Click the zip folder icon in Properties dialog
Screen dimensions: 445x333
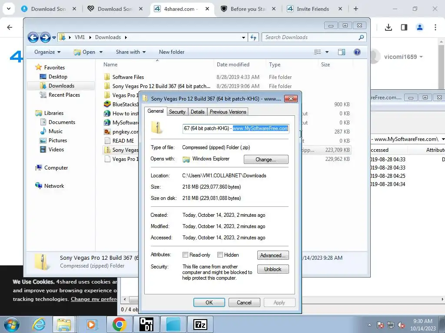click(x=156, y=128)
